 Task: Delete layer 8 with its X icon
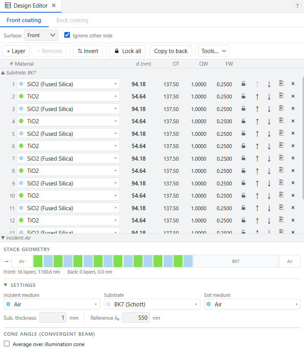(293, 171)
